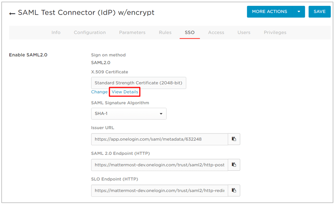Go to the Access tab
The height and width of the screenshot is (205, 334).
pyautogui.click(x=216, y=32)
